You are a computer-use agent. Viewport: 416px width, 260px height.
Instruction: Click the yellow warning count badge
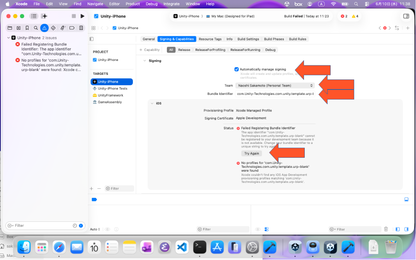point(355,16)
